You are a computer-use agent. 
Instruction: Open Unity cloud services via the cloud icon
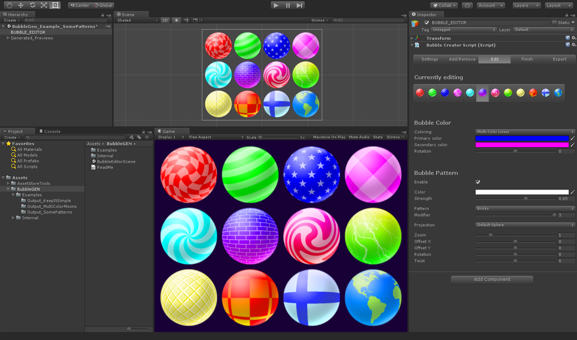(467, 5)
